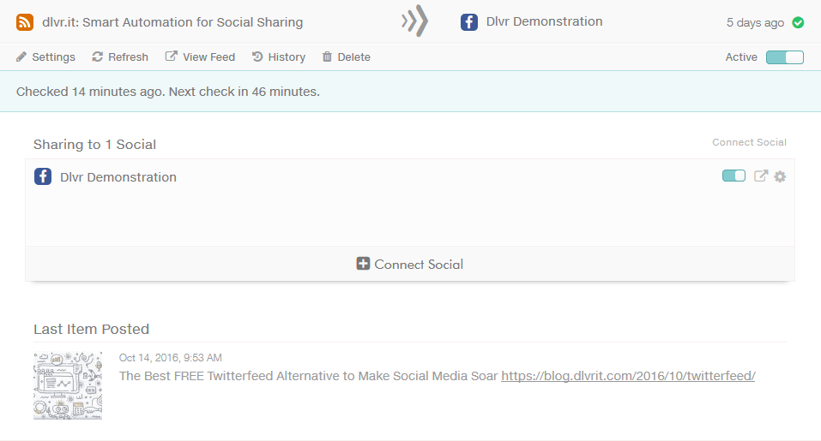Click the Best FREE Twitterfeed Alternative post text
This screenshot has width=821, height=441.
coord(308,376)
